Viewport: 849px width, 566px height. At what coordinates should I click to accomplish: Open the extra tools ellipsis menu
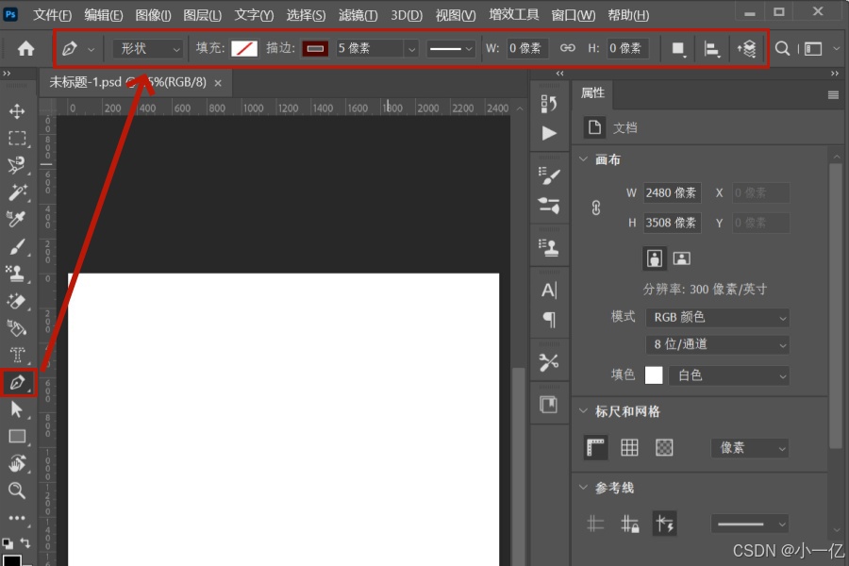17,518
